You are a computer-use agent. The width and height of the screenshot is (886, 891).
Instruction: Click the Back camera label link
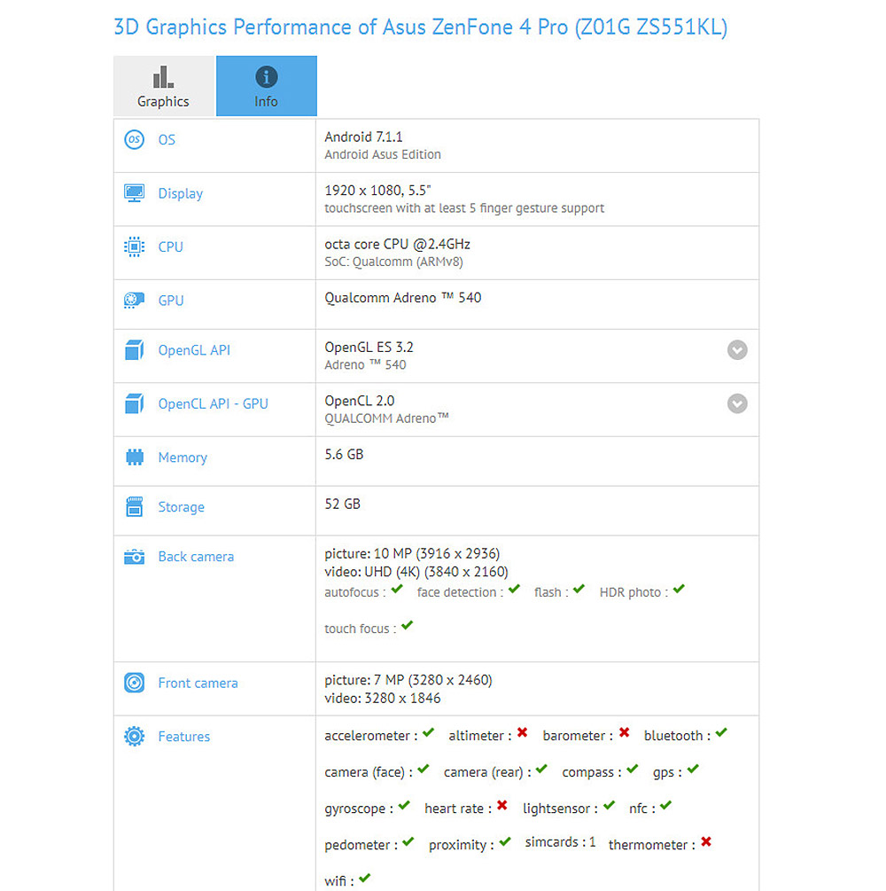[196, 557]
